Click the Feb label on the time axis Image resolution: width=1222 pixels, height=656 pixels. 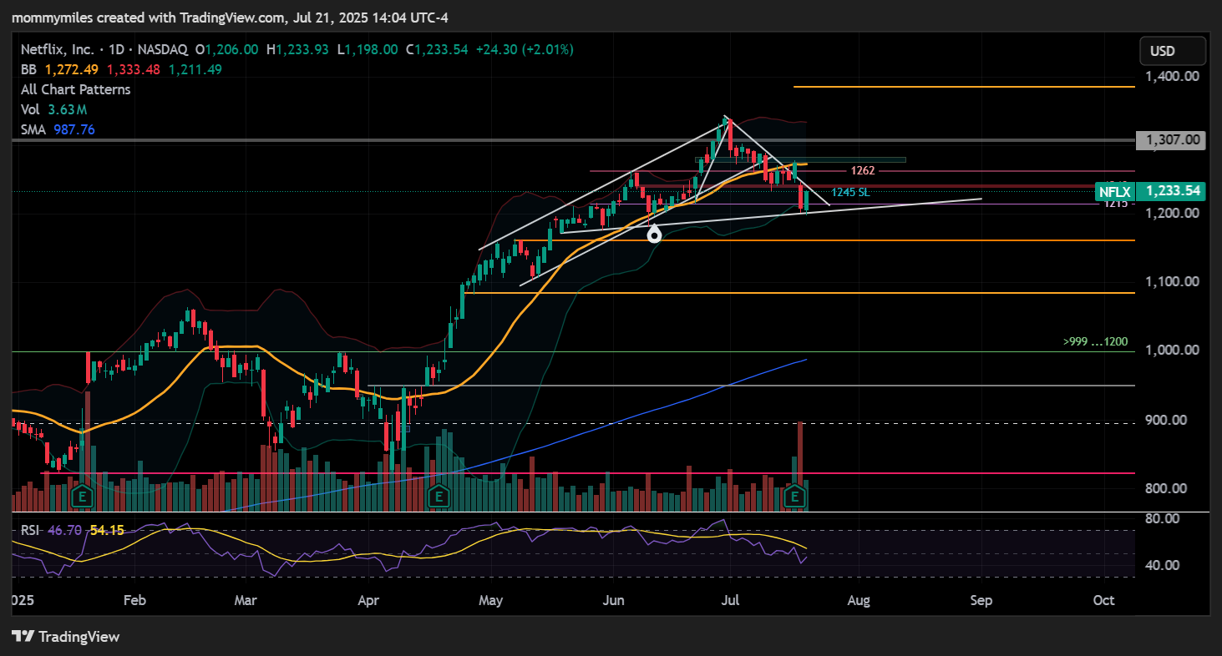(x=134, y=601)
